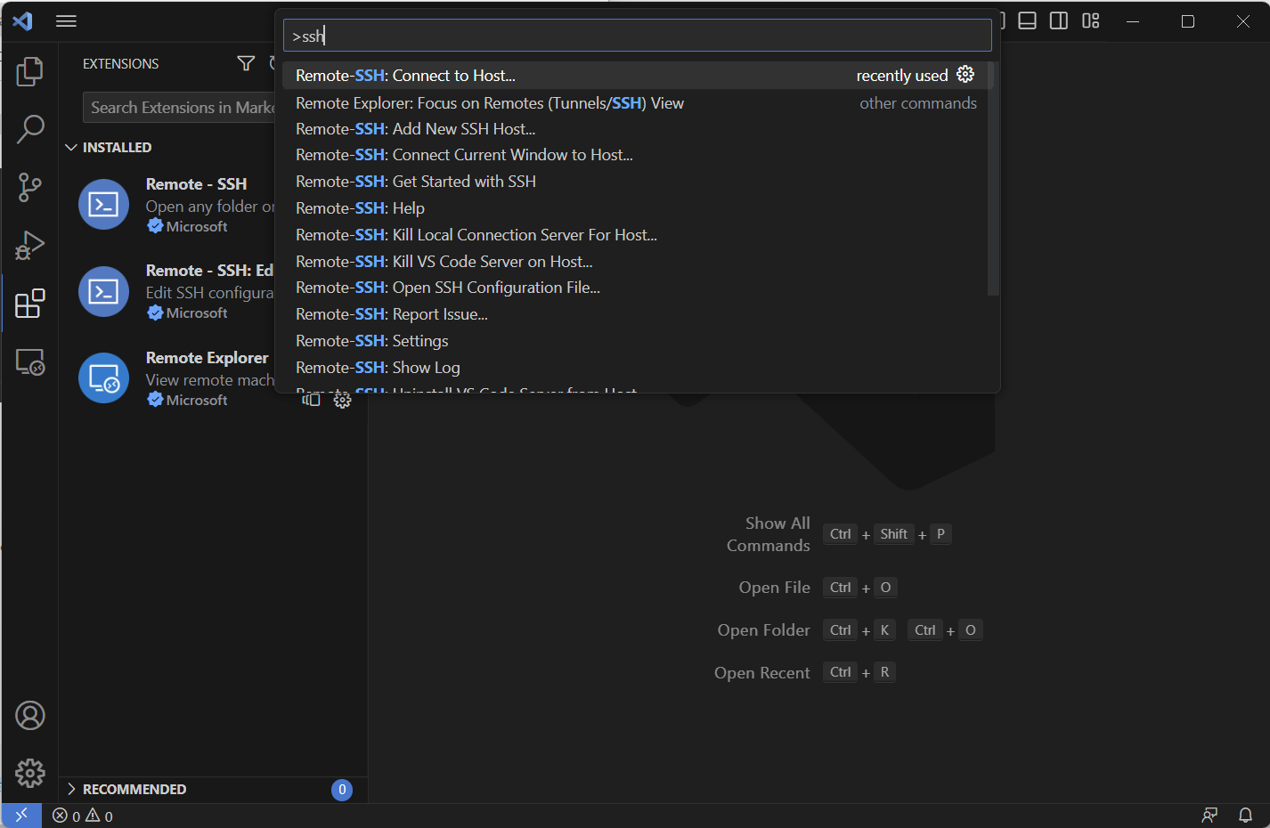Choose Connect Current Window to Host
1270x828 pixels.
click(635, 155)
